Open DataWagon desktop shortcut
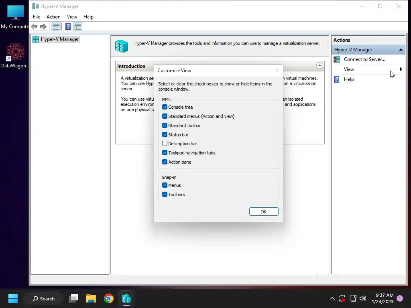411x308 pixels. point(15,55)
